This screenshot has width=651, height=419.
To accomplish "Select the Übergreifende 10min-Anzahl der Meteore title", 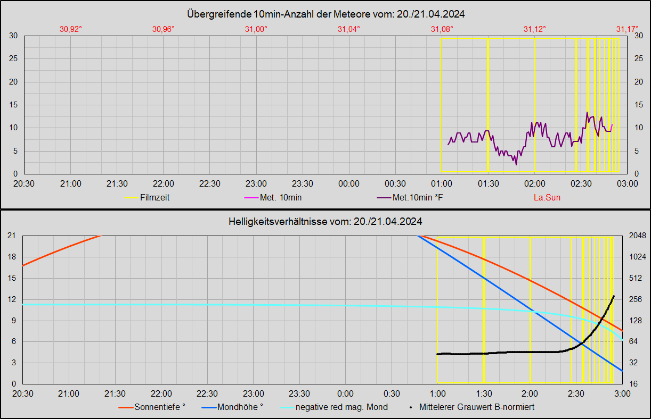I will click(325, 14).
